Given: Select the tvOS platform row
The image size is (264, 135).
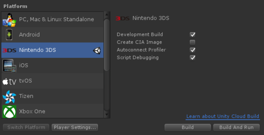Looking at the screenshot, I should [x=52, y=81].
